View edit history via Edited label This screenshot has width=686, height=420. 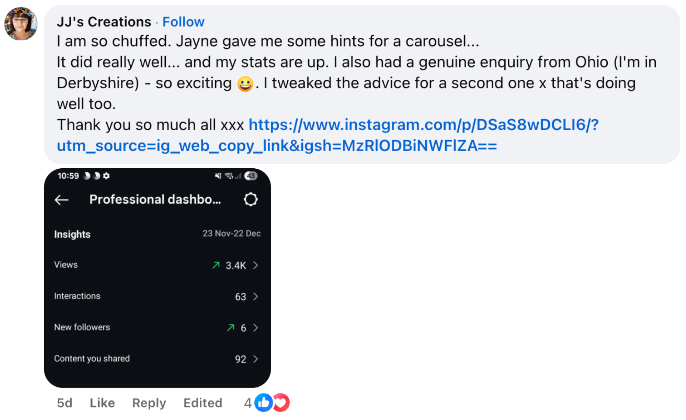(203, 403)
